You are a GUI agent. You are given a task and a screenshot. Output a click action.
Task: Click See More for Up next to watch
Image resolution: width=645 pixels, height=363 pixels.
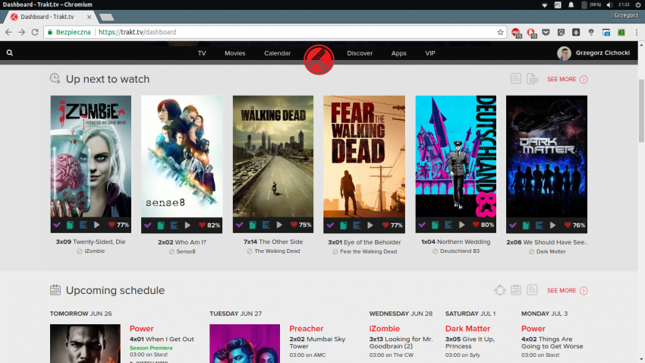click(x=567, y=79)
